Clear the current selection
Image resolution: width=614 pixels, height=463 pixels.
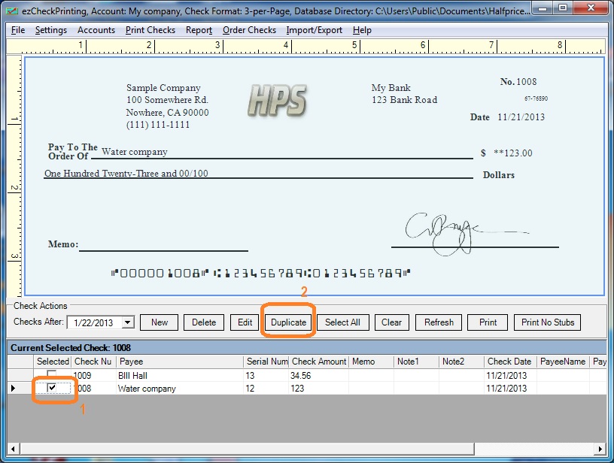click(391, 322)
